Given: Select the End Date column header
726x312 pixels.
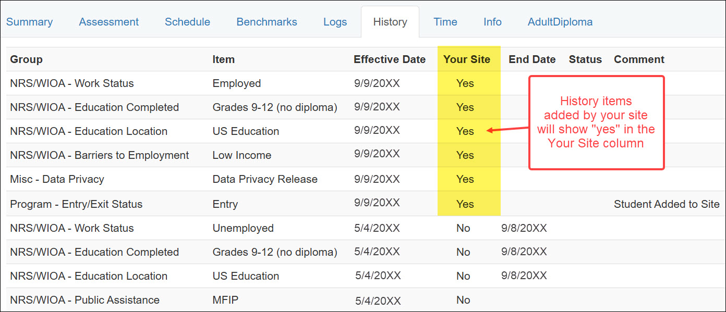Looking at the screenshot, I should 531,59.
